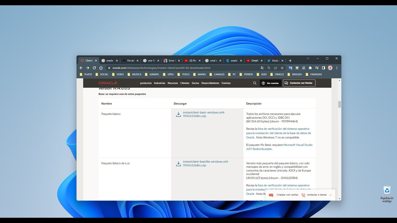Open the CANALES bookmarks folder
The width and height of the screenshot is (397, 223).
tap(217, 74)
